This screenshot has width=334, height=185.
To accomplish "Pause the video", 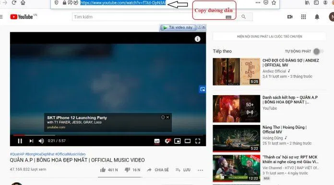I will point(20,141).
